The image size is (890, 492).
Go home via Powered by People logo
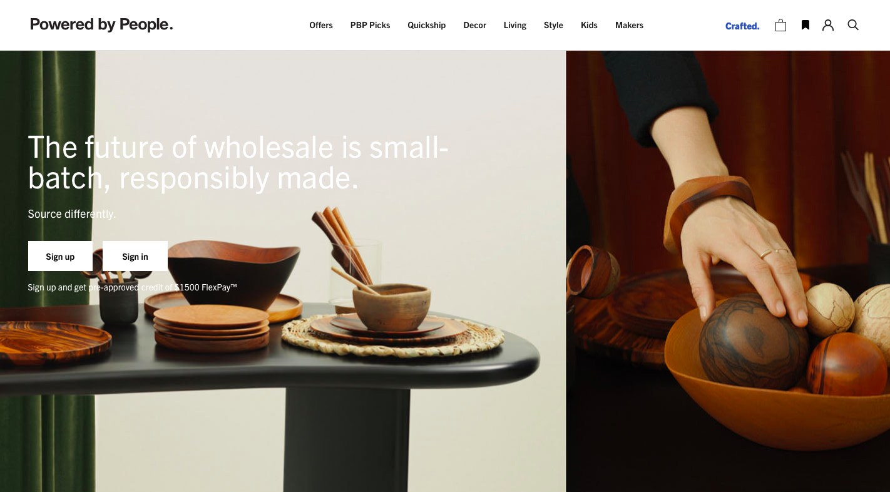101,25
